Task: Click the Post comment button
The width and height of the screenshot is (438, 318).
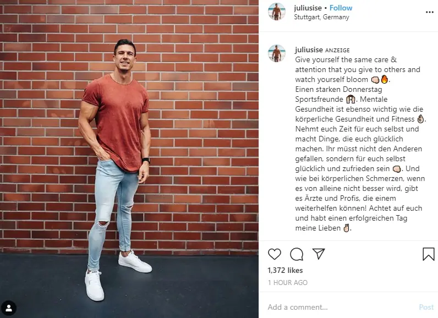Action: click(x=426, y=307)
